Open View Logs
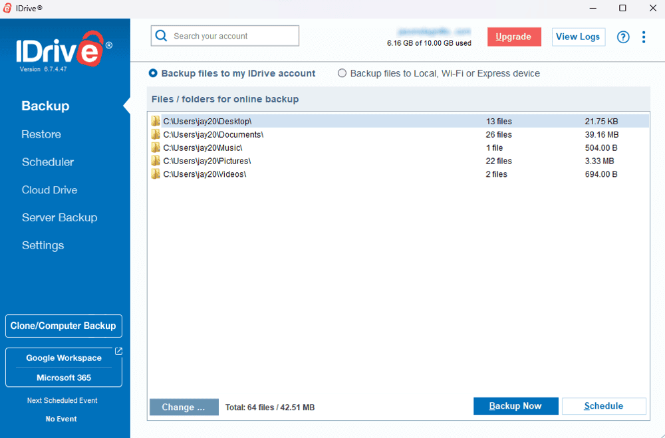Screen dimensions: 665x438 click(x=578, y=37)
